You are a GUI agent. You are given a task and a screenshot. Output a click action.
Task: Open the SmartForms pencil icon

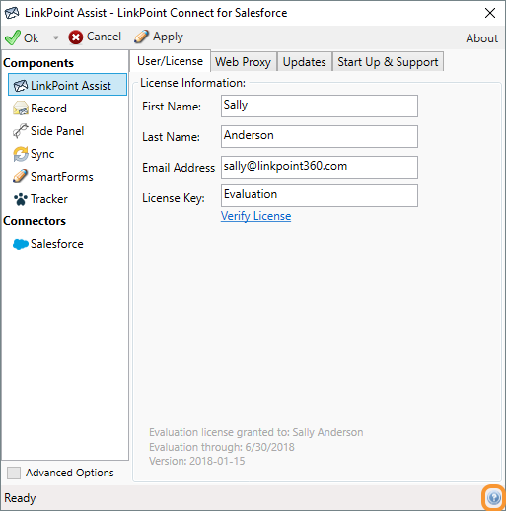pyautogui.click(x=21, y=177)
